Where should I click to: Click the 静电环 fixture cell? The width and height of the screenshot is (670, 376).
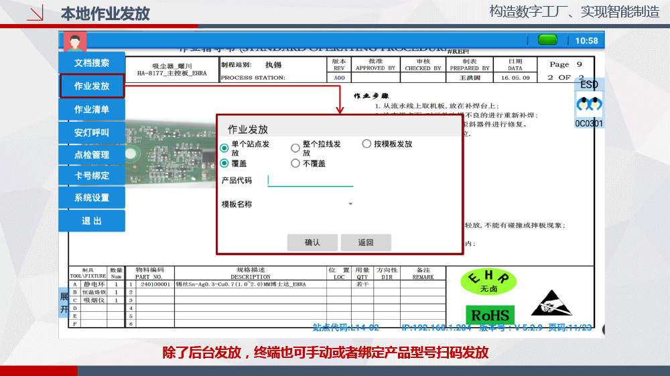pyautogui.click(x=94, y=284)
